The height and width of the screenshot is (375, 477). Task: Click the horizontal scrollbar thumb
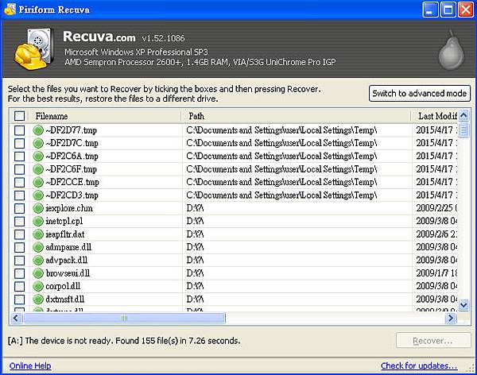click(x=124, y=318)
